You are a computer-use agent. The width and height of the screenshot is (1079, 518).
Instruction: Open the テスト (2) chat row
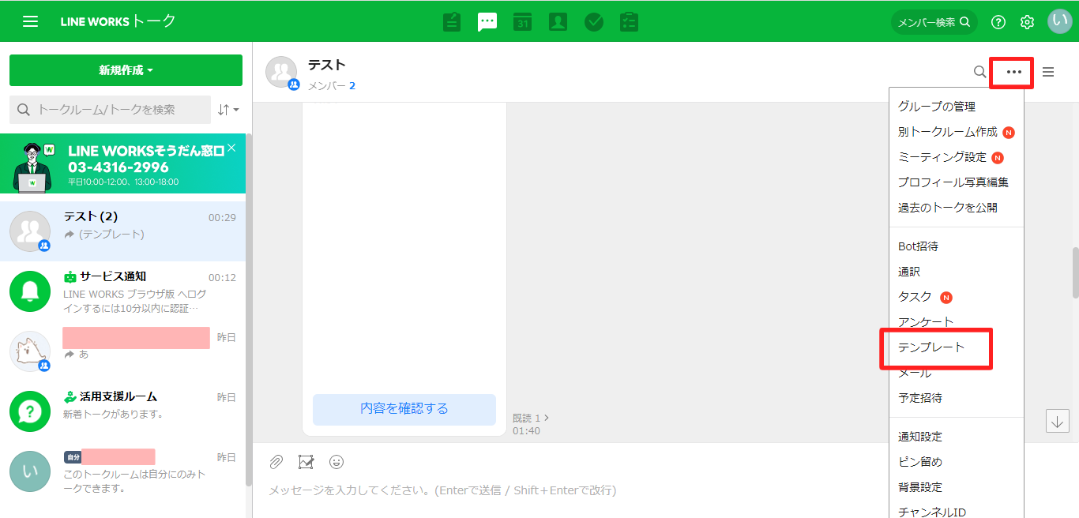(x=122, y=231)
